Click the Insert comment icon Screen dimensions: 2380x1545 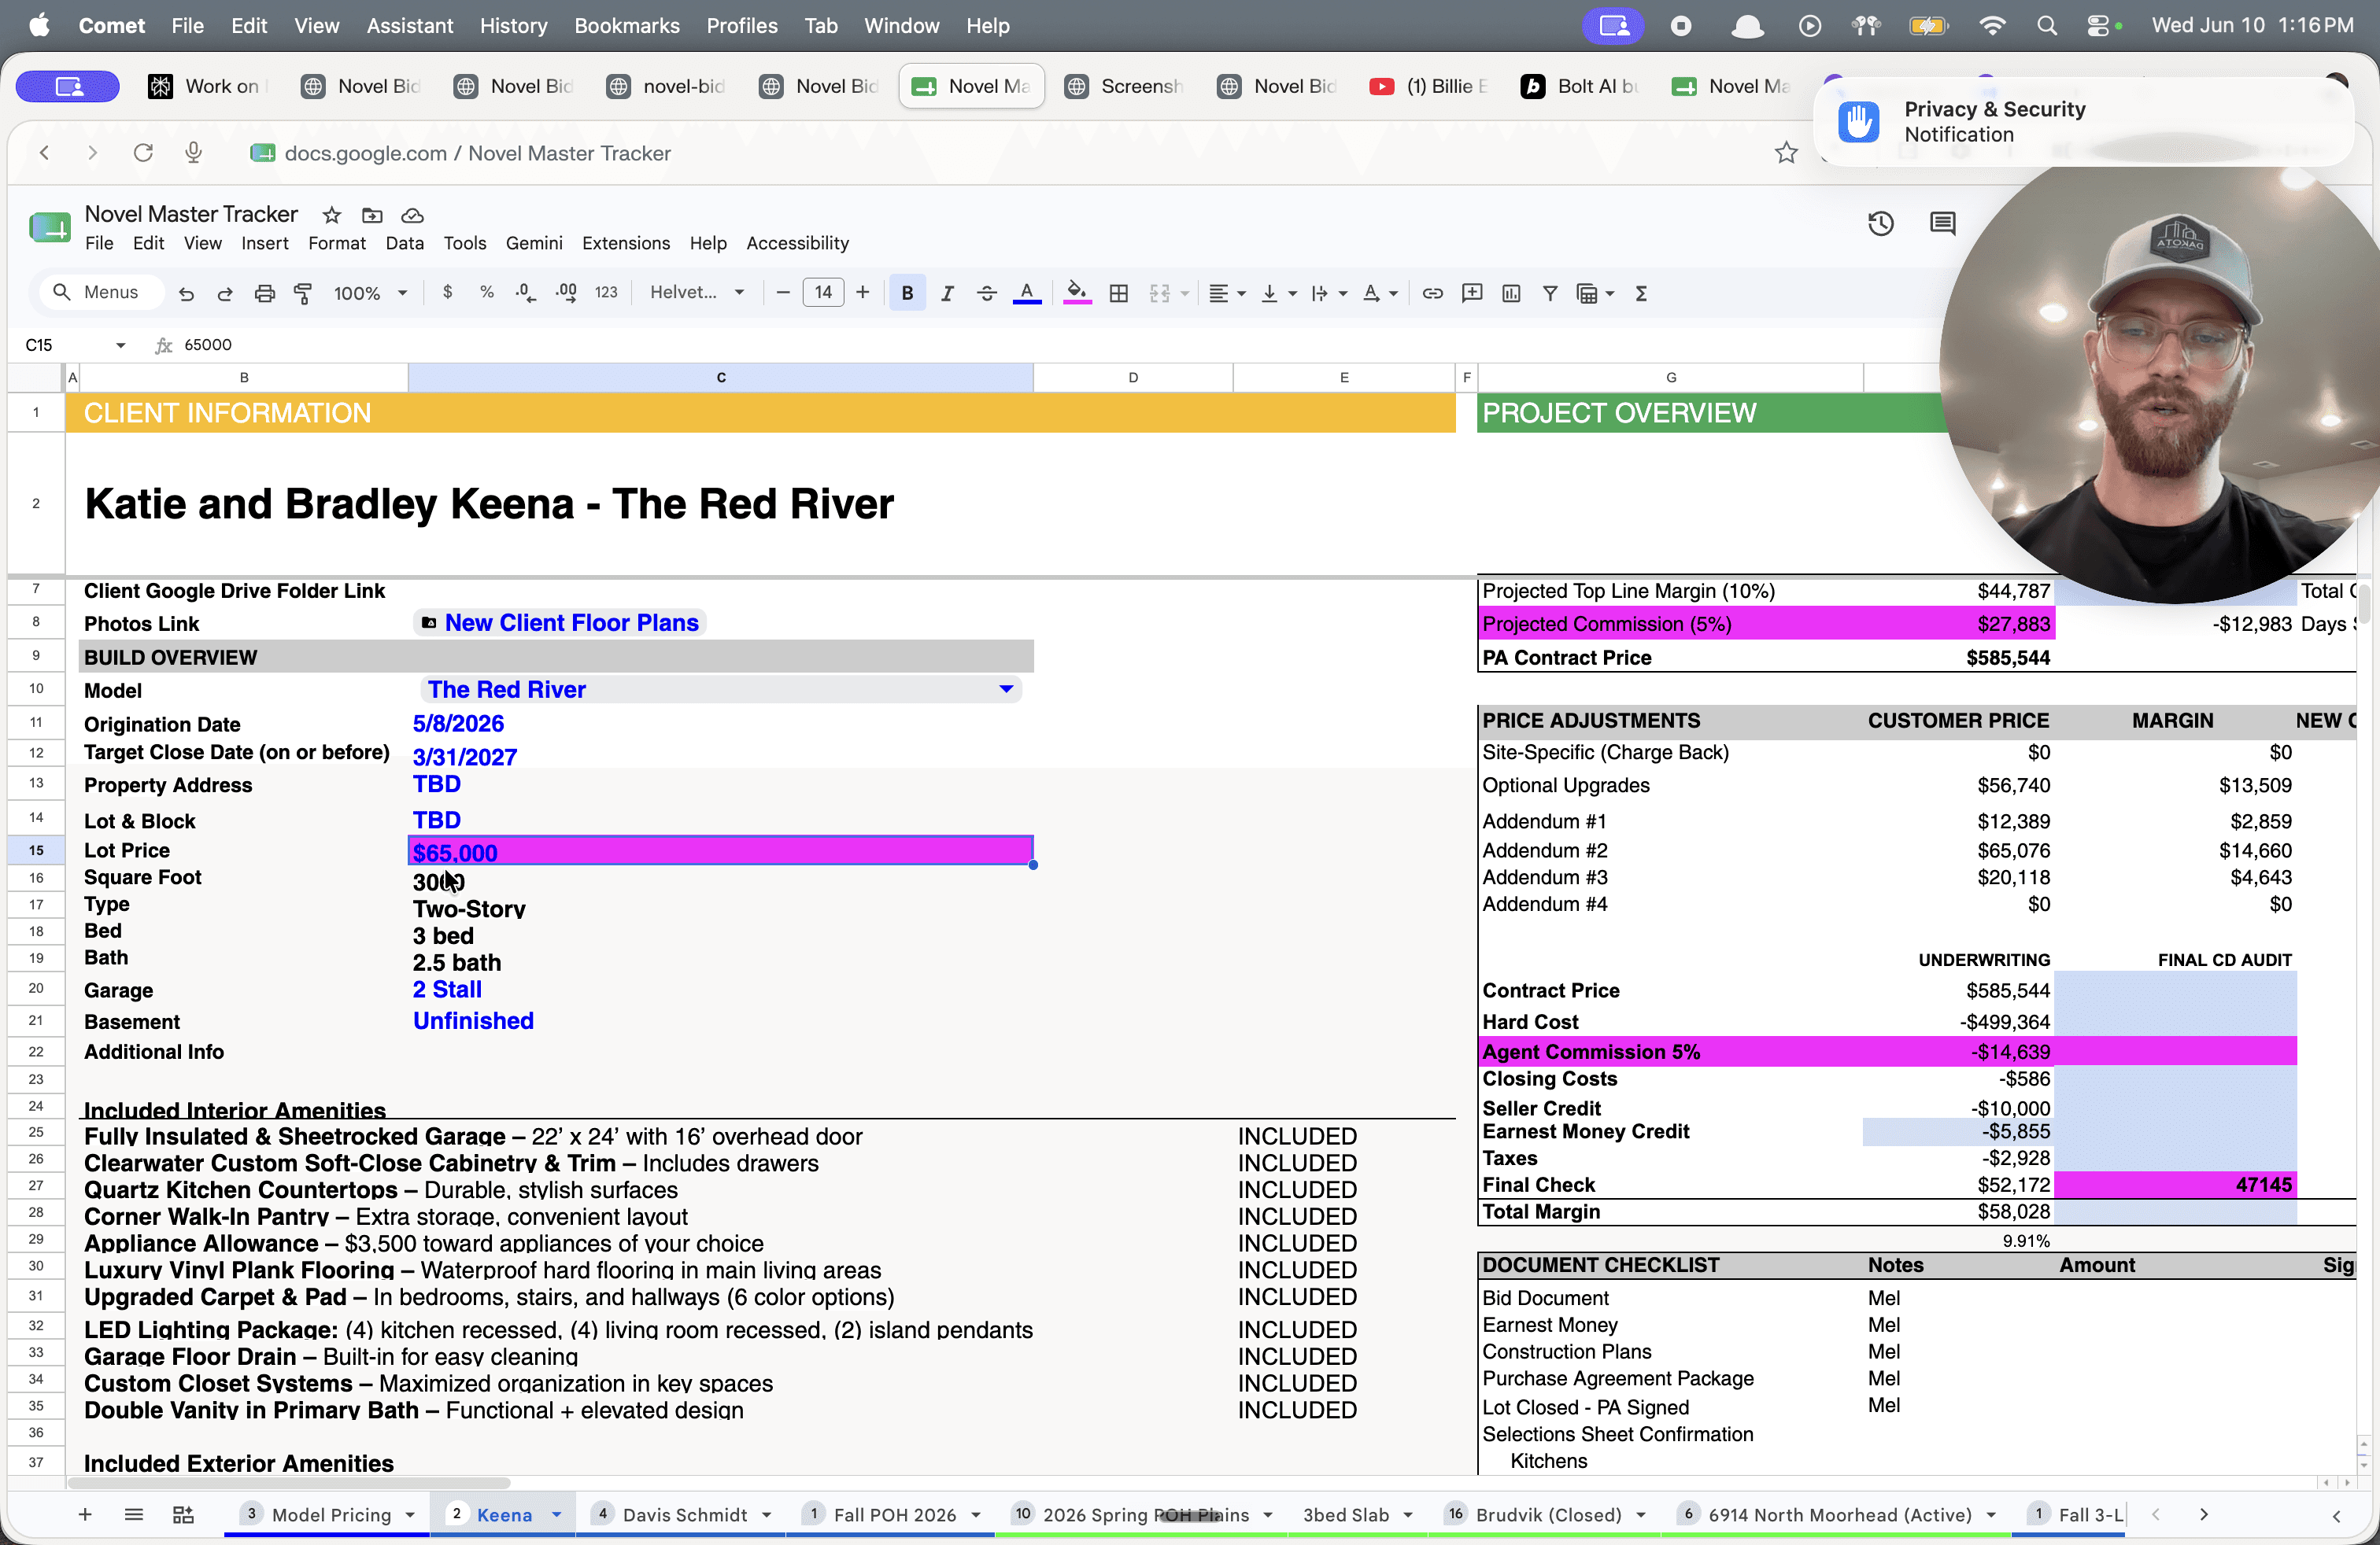coord(1471,293)
